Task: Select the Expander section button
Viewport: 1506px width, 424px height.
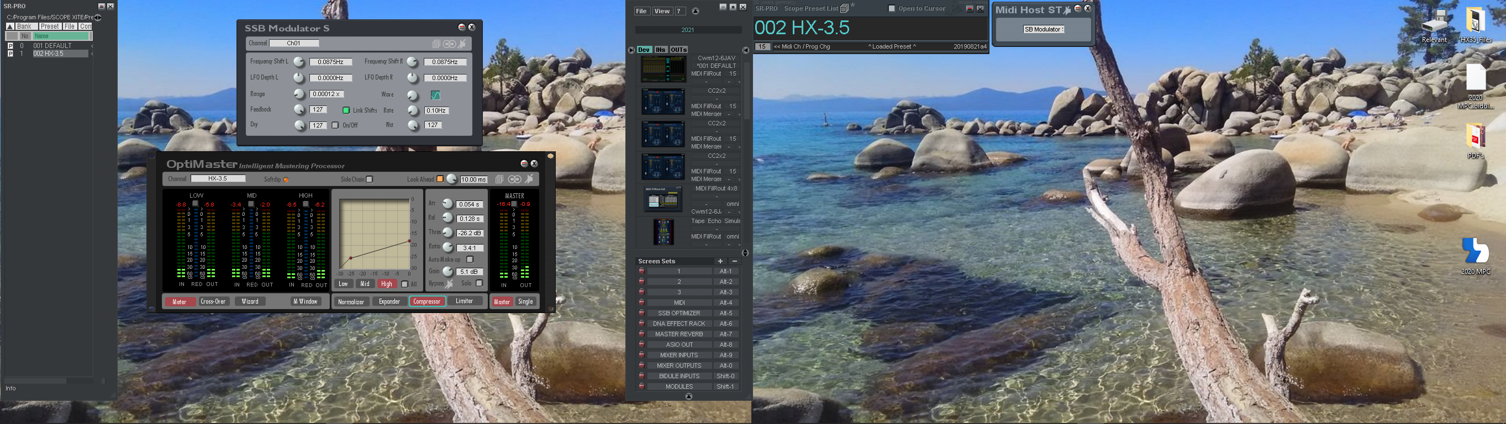Action: [389, 301]
